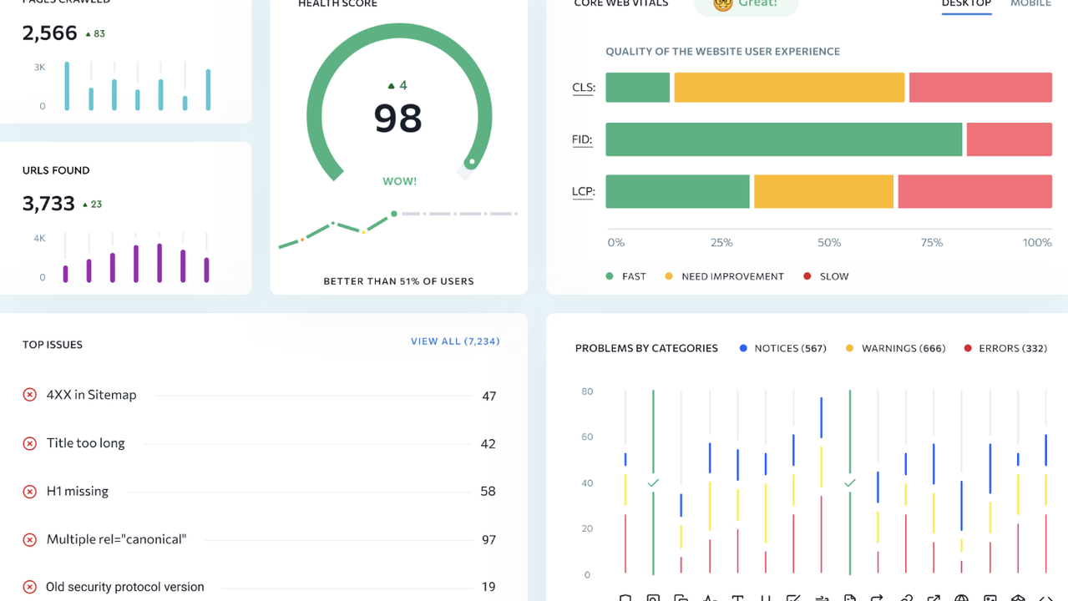
Task: Click the knob on the Health Score gauge
Action: (x=472, y=162)
